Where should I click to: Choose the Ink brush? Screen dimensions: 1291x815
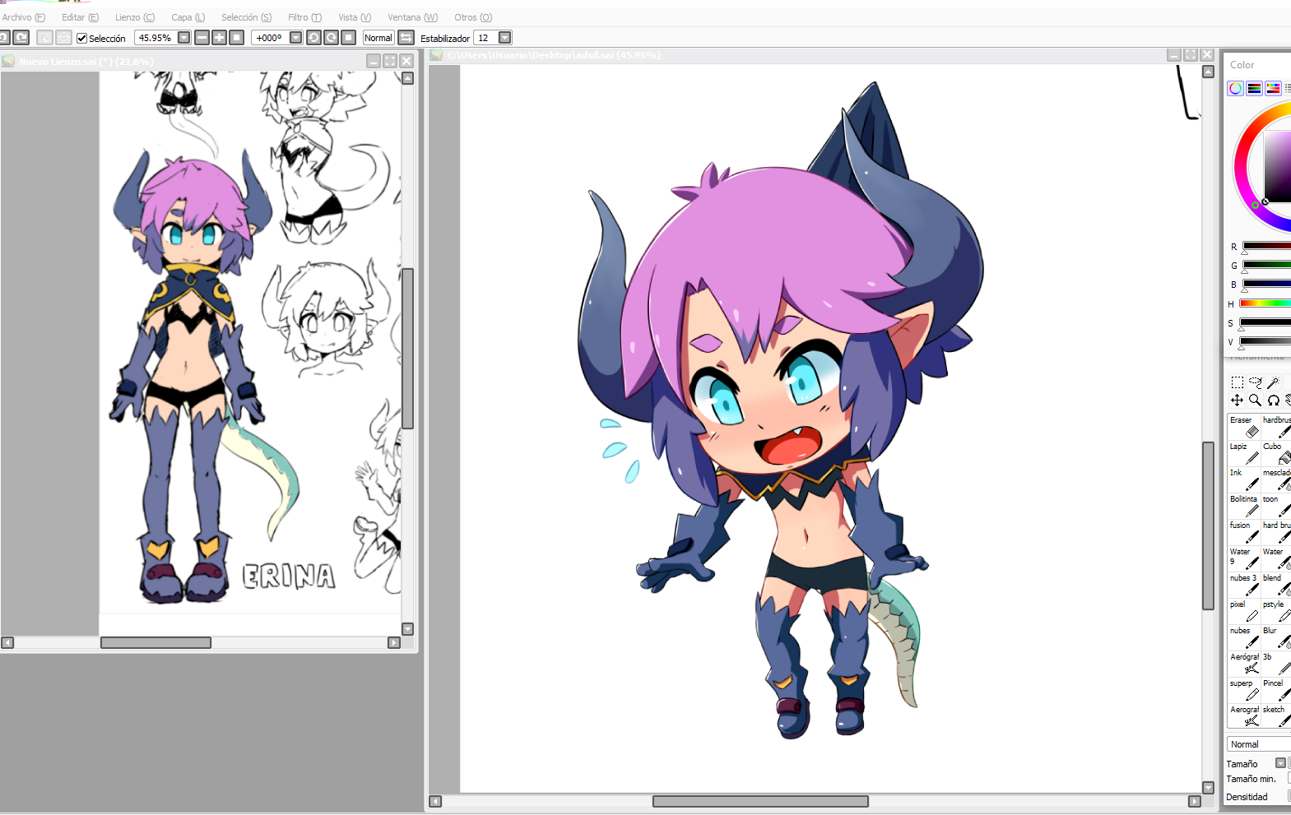[x=1244, y=479]
